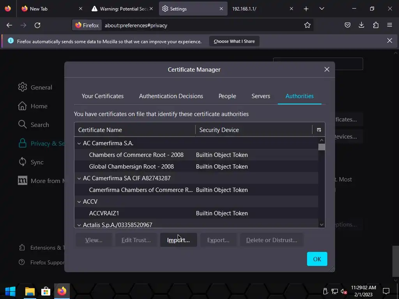Open File Explorer from taskbar

(30, 291)
